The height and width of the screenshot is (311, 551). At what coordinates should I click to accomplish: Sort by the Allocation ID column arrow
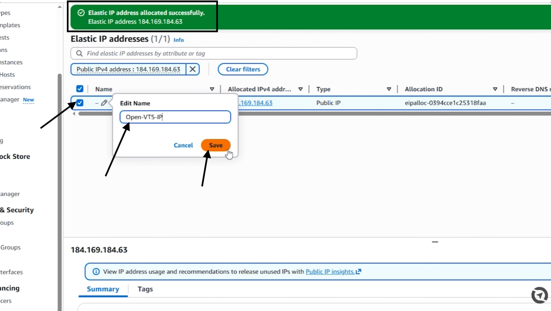pyautogui.click(x=495, y=89)
